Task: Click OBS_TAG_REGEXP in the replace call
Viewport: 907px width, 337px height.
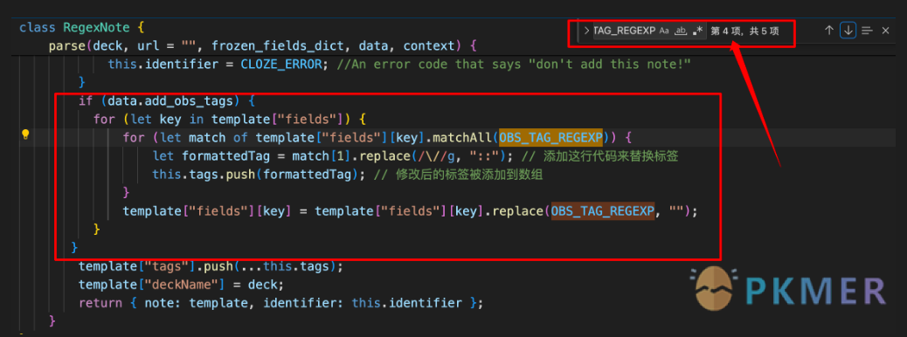Action: pos(603,211)
